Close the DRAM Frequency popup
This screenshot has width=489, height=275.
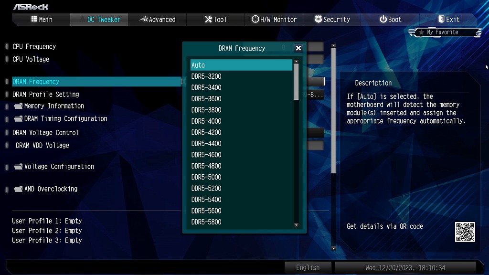[x=298, y=48]
